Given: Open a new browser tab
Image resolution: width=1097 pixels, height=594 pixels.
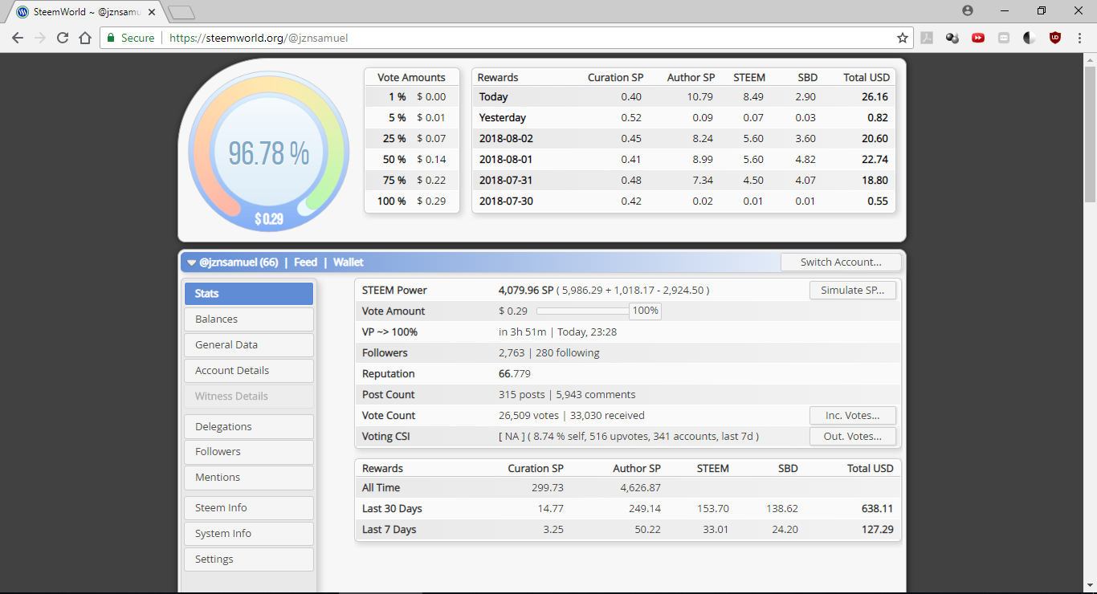Looking at the screenshot, I should [x=182, y=12].
